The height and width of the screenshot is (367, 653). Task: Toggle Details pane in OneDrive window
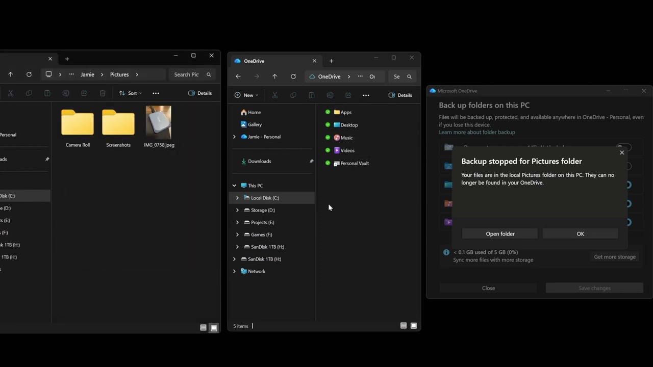400,95
